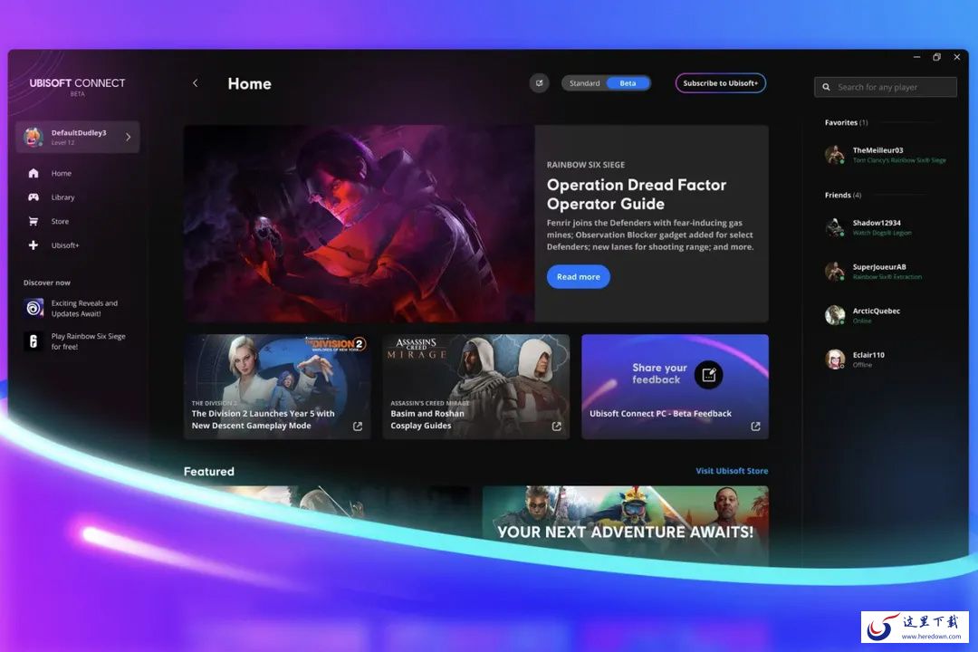Restore down the Ubisoft Connect window
Image resolution: width=978 pixels, height=652 pixels.
[x=937, y=57]
